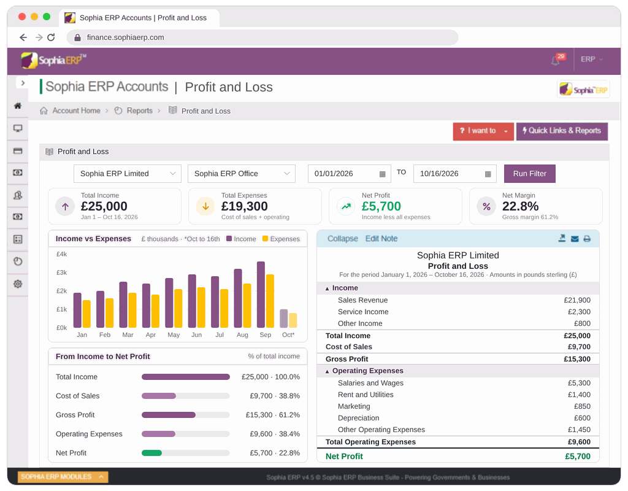Export the report with the download icon

[x=562, y=239]
